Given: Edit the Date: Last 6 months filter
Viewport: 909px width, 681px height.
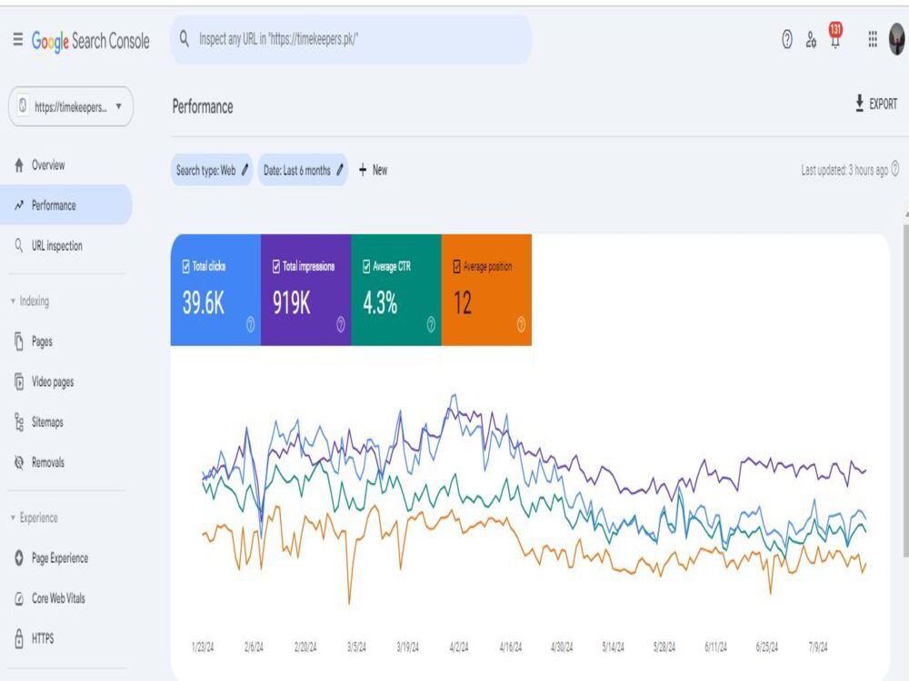Looking at the screenshot, I should 304,170.
